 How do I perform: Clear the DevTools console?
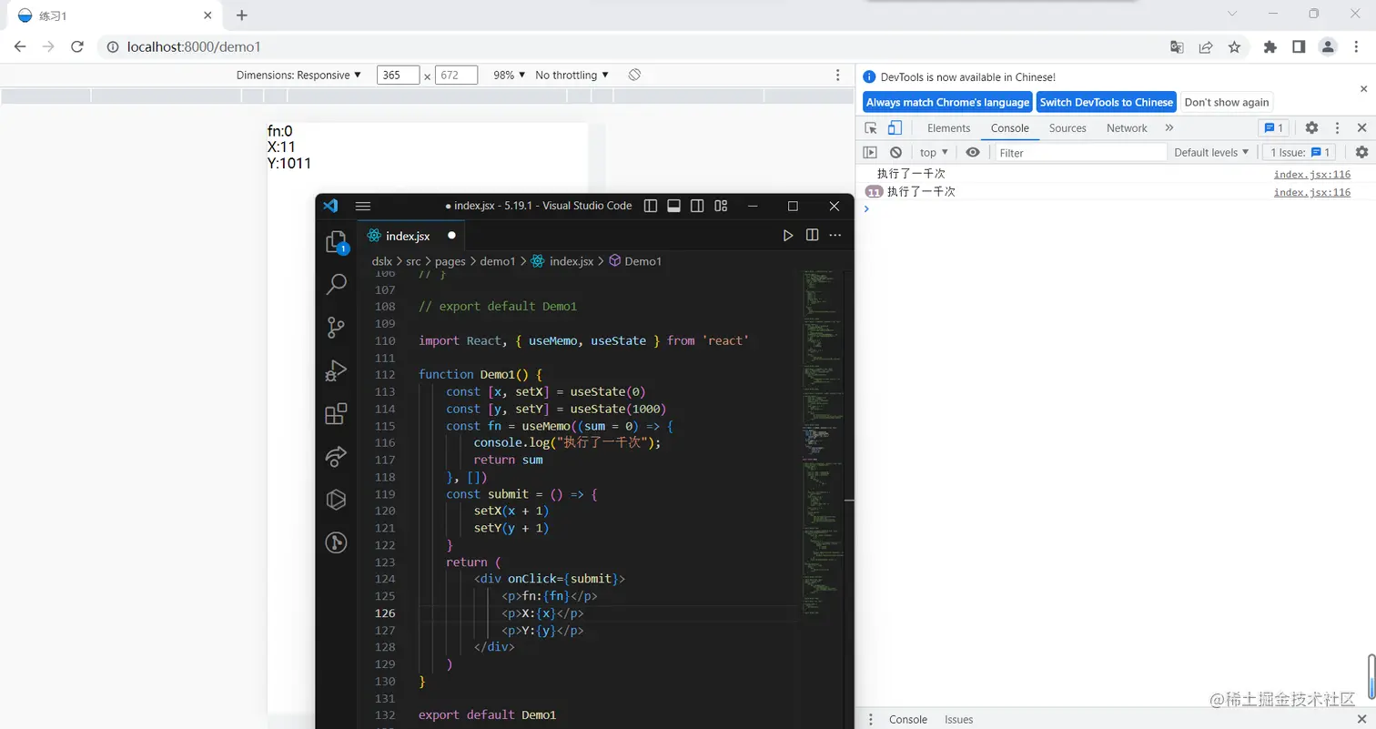click(895, 153)
